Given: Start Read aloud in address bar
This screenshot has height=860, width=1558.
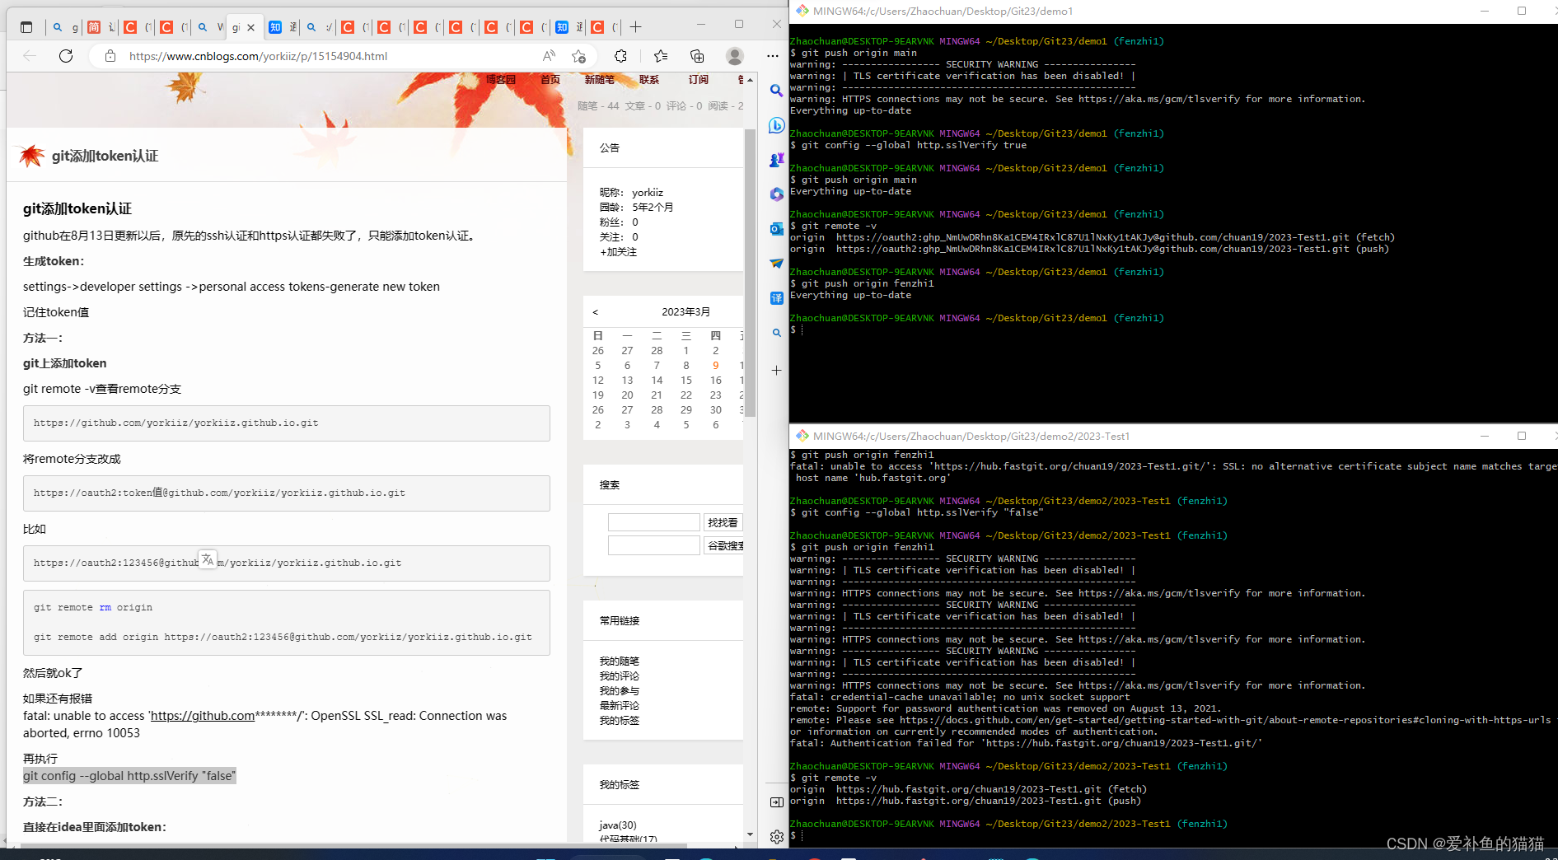Looking at the screenshot, I should click(x=549, y=56).
